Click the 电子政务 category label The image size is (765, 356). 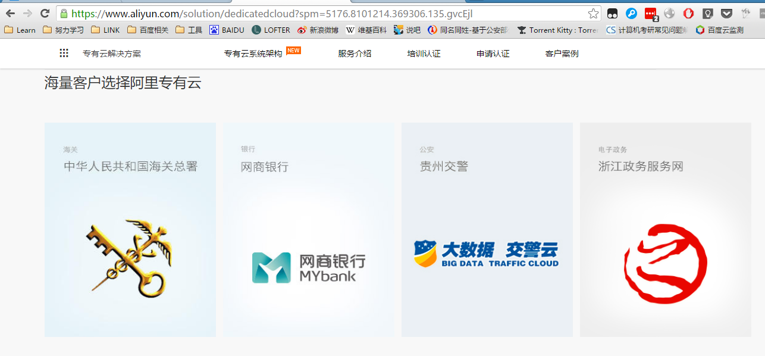tap(613, 149)
